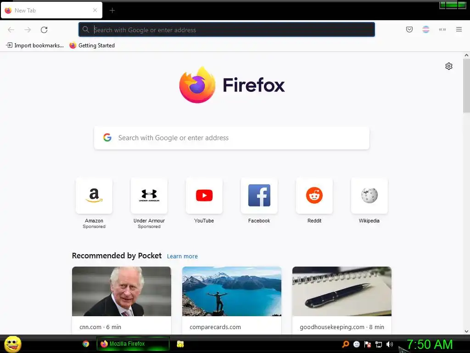The image size is (470, 353).
Task: Click the Google G icon in search box
Action: [x=107, y=137]
